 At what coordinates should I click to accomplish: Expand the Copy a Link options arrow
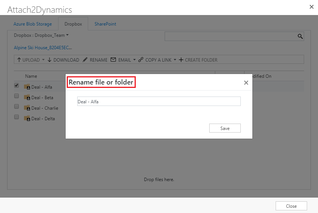pos(175,60)
